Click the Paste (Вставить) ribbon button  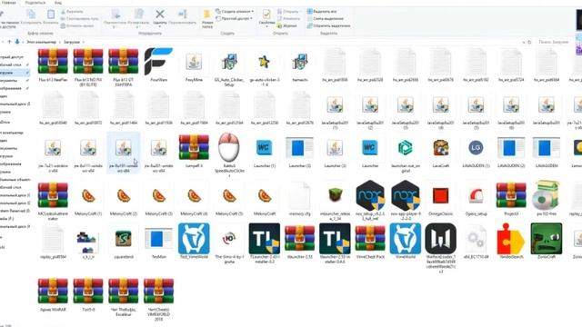point(51,17)
